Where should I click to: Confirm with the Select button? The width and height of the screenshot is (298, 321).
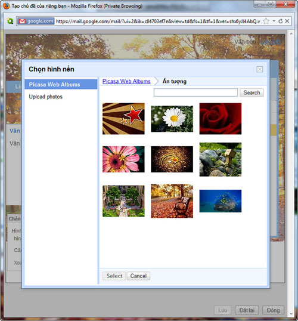pyautogui.click(x=114, y=276)
